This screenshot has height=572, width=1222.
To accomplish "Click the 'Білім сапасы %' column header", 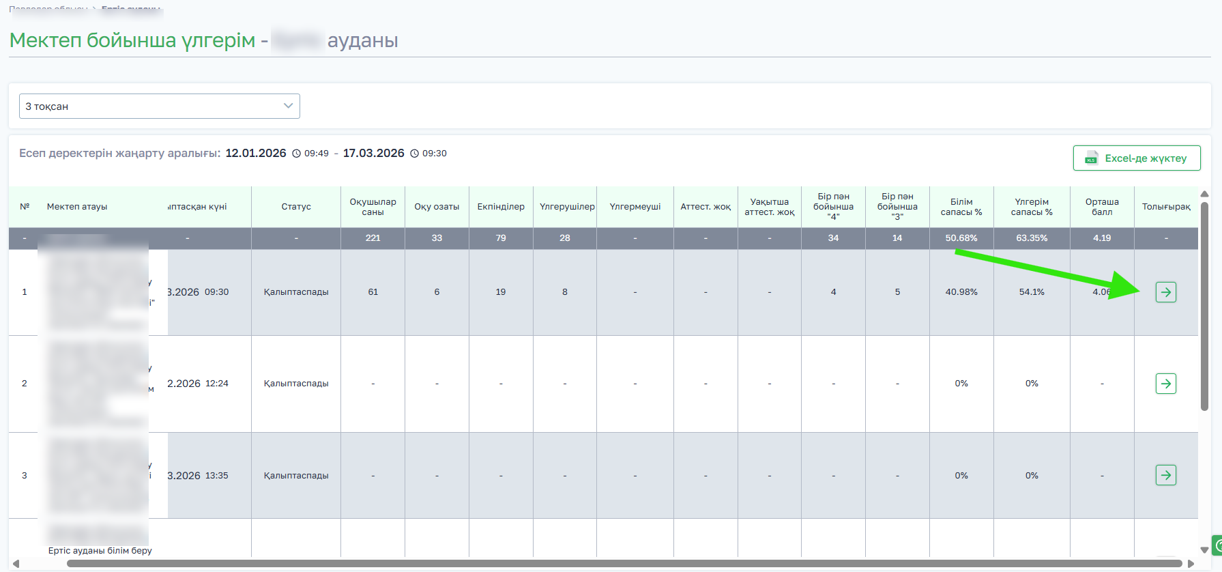I will click(x=961, y=207).
